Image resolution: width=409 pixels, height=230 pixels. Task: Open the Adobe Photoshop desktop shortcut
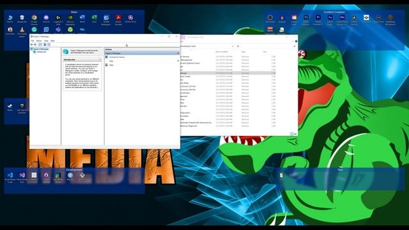click(306, 19)
